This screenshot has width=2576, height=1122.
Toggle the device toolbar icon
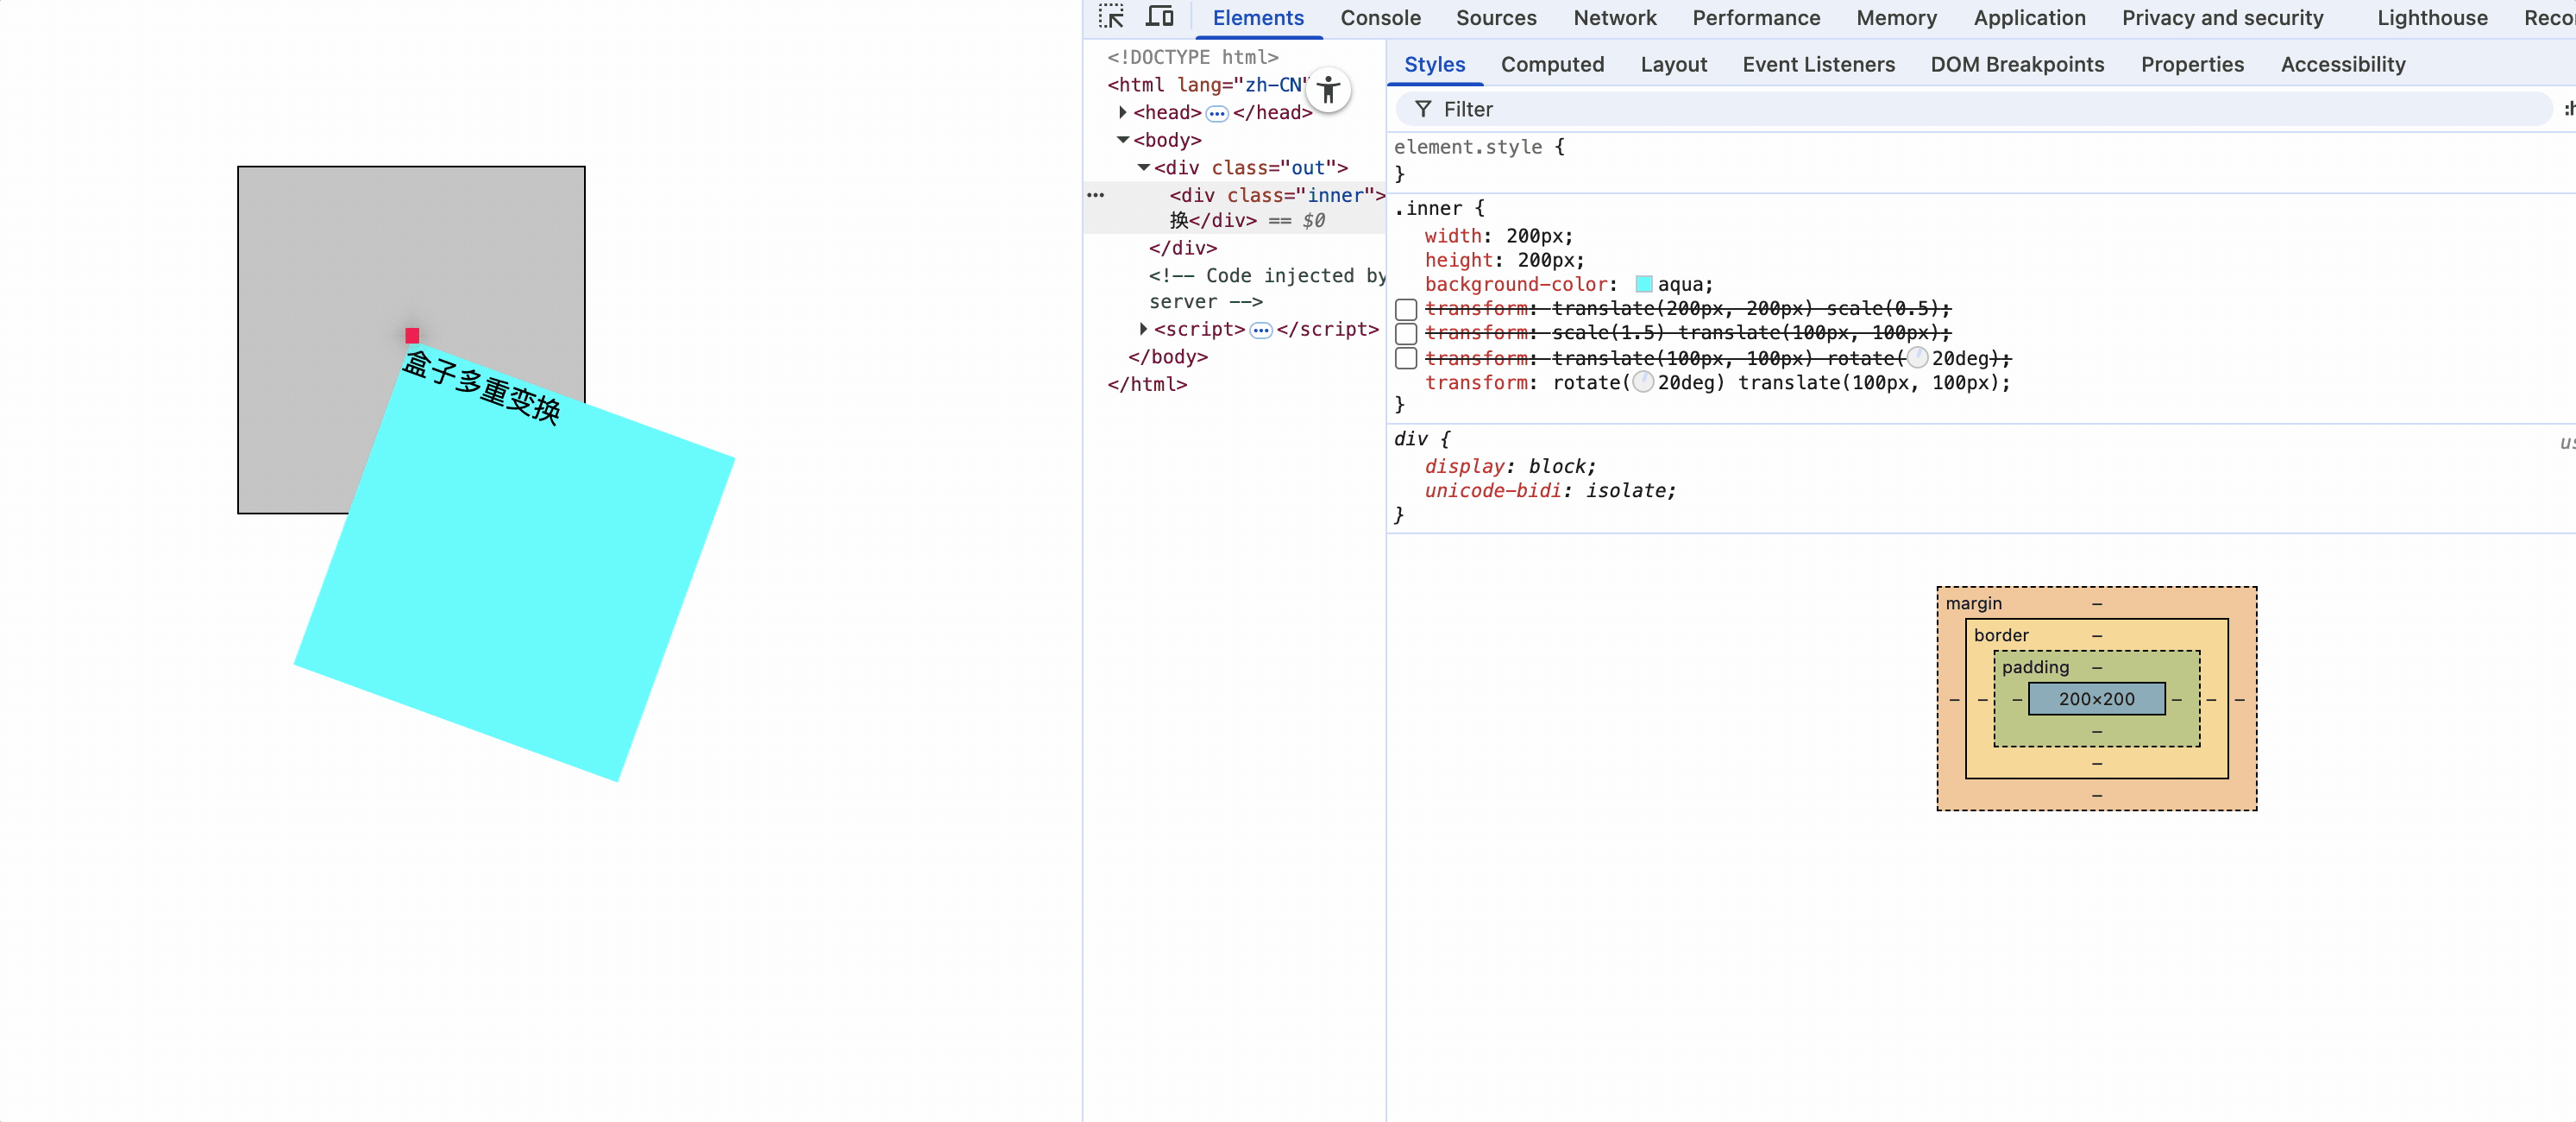[x=1159, y=17]
